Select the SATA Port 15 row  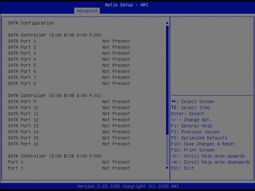tap(69, 138)
